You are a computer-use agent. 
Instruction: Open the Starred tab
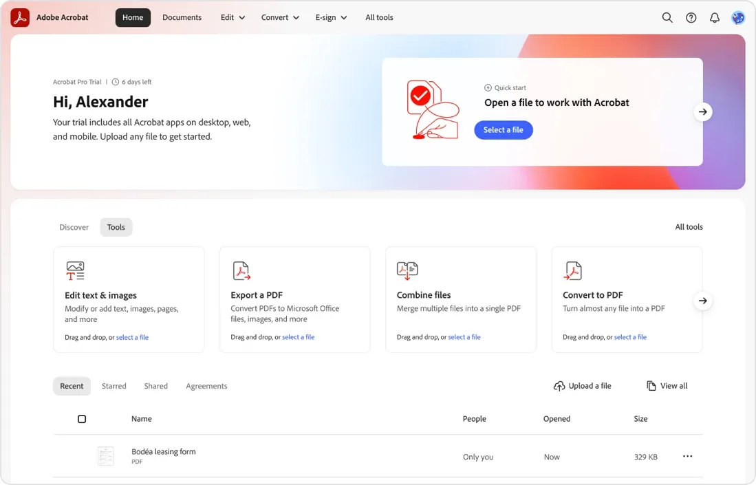114,386
